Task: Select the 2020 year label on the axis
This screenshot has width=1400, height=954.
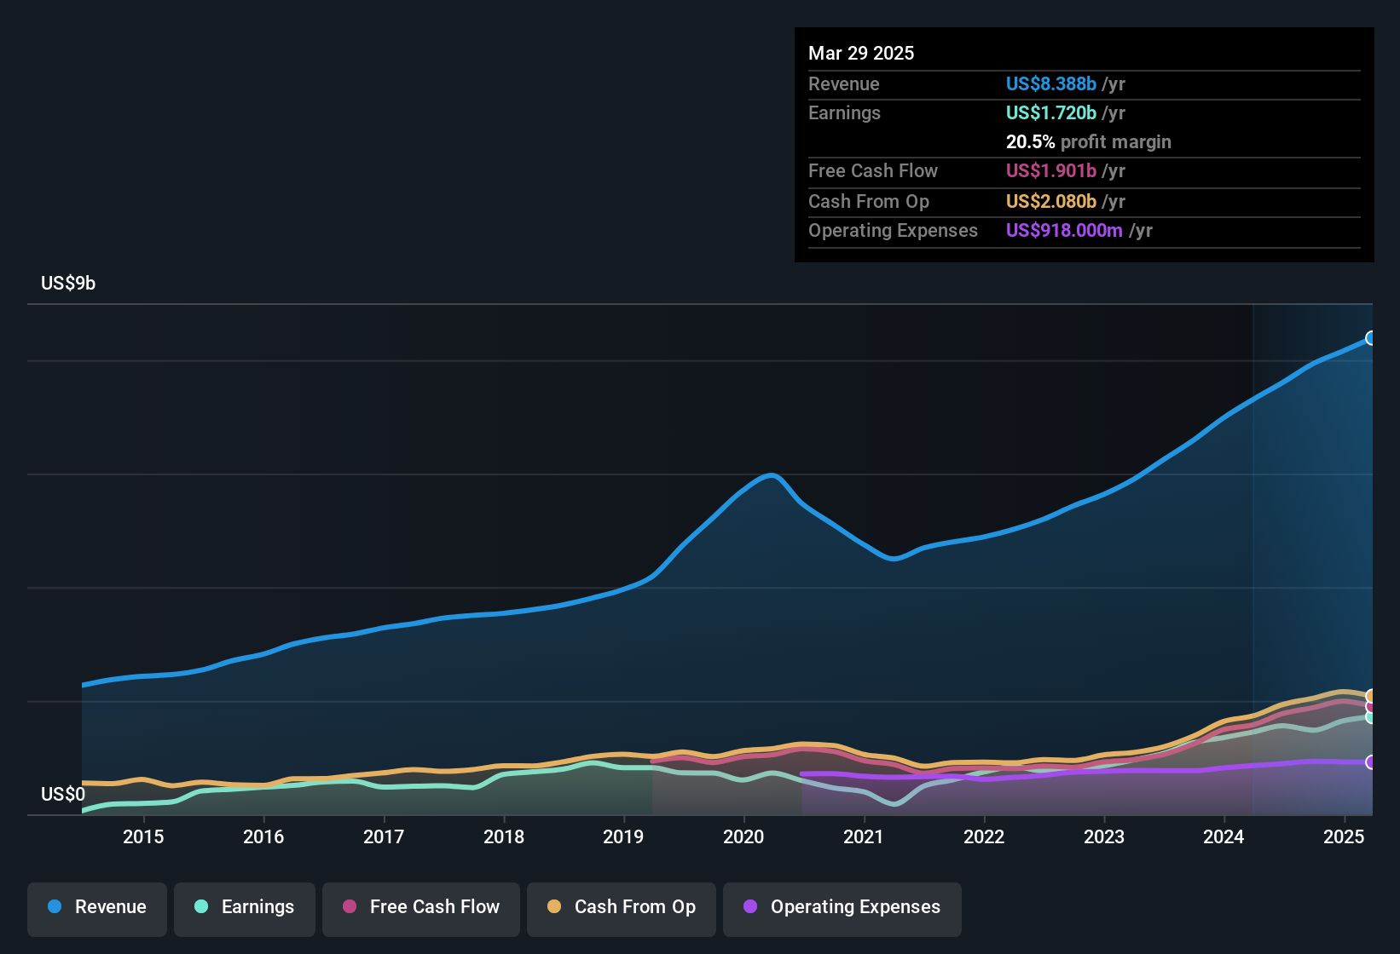Action: (x=744, y=836)
